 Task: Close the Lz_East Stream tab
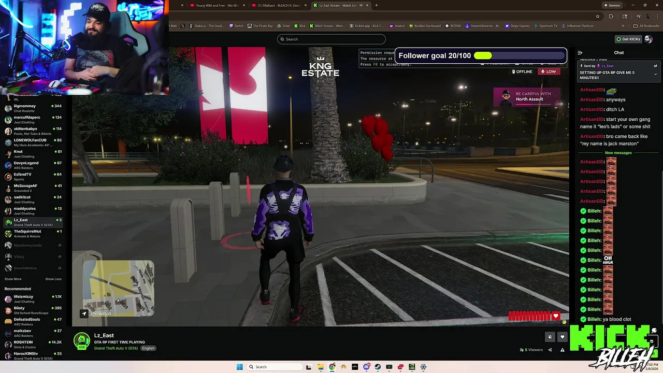367,5
